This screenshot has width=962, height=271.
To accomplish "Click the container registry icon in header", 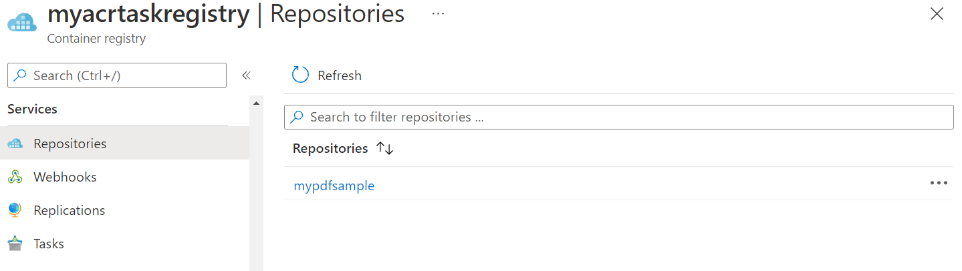I will point(21,23).
